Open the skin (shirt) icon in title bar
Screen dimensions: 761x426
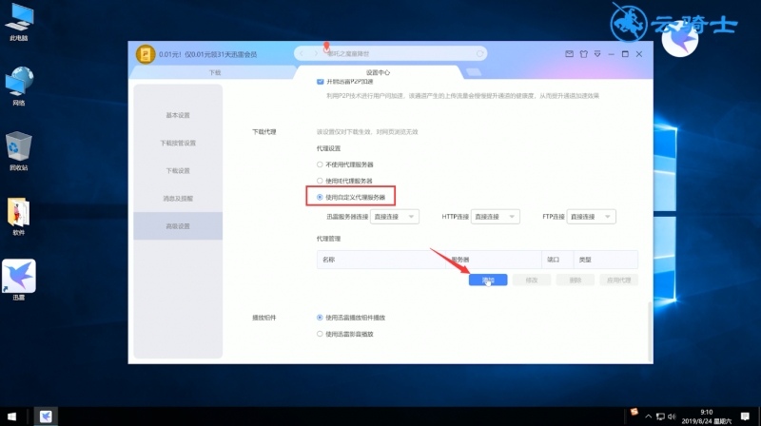[584, 54]
